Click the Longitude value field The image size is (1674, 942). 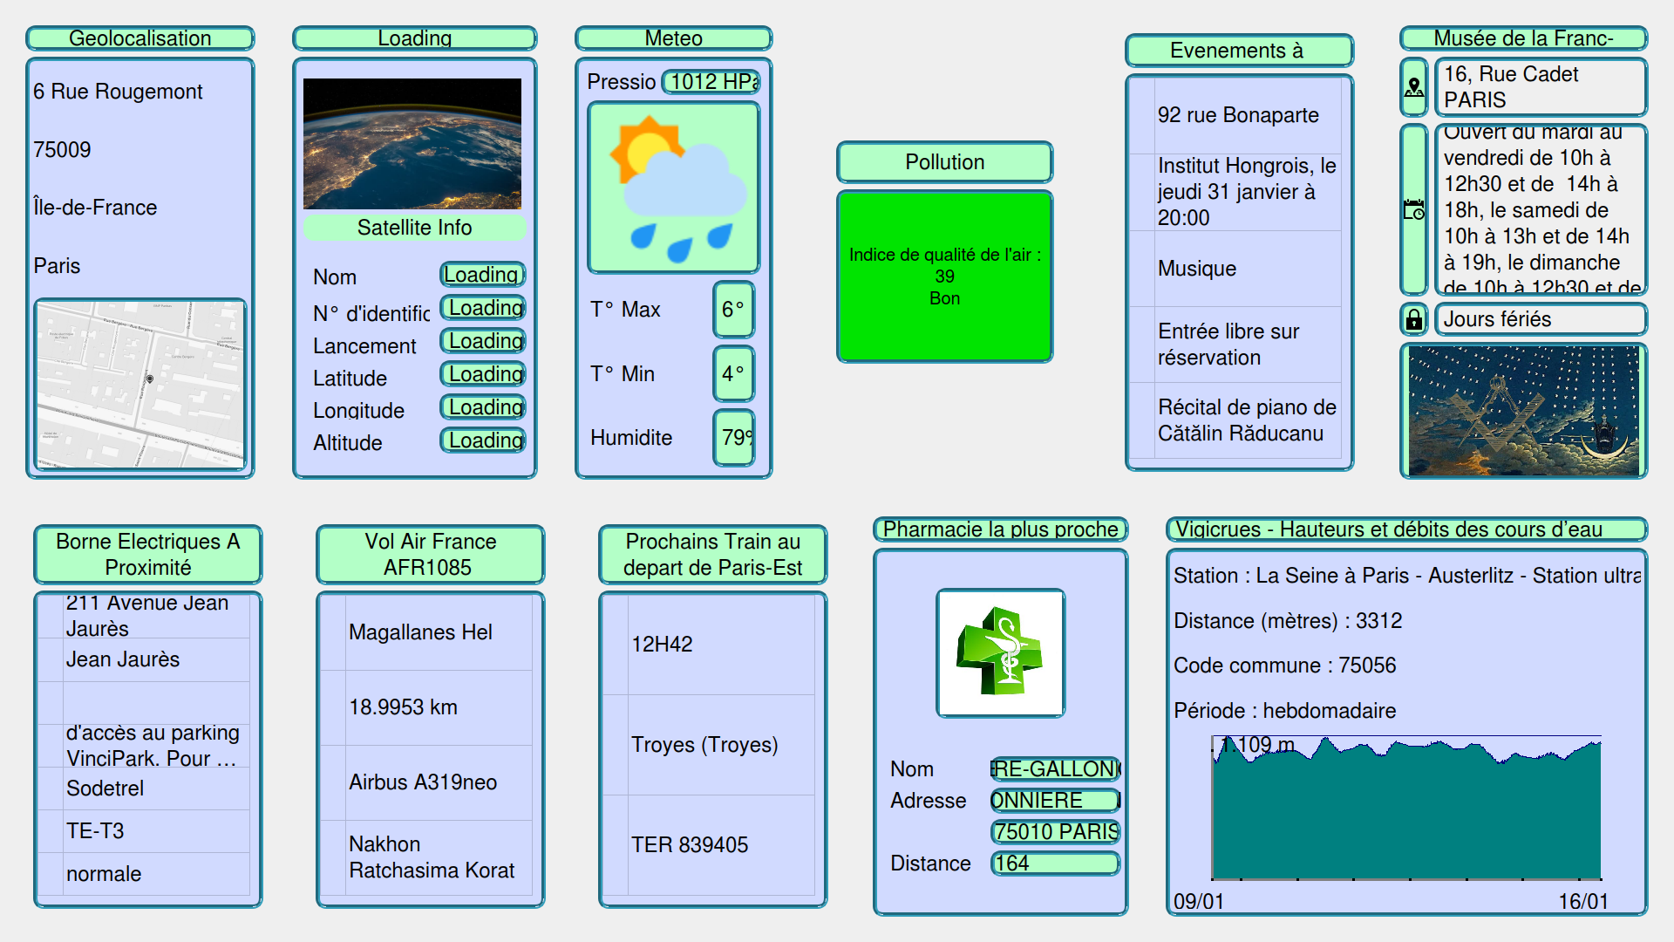pyautogui.click(x=482, y=407)
